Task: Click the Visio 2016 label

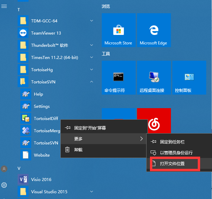Action: tap(41, 180)
